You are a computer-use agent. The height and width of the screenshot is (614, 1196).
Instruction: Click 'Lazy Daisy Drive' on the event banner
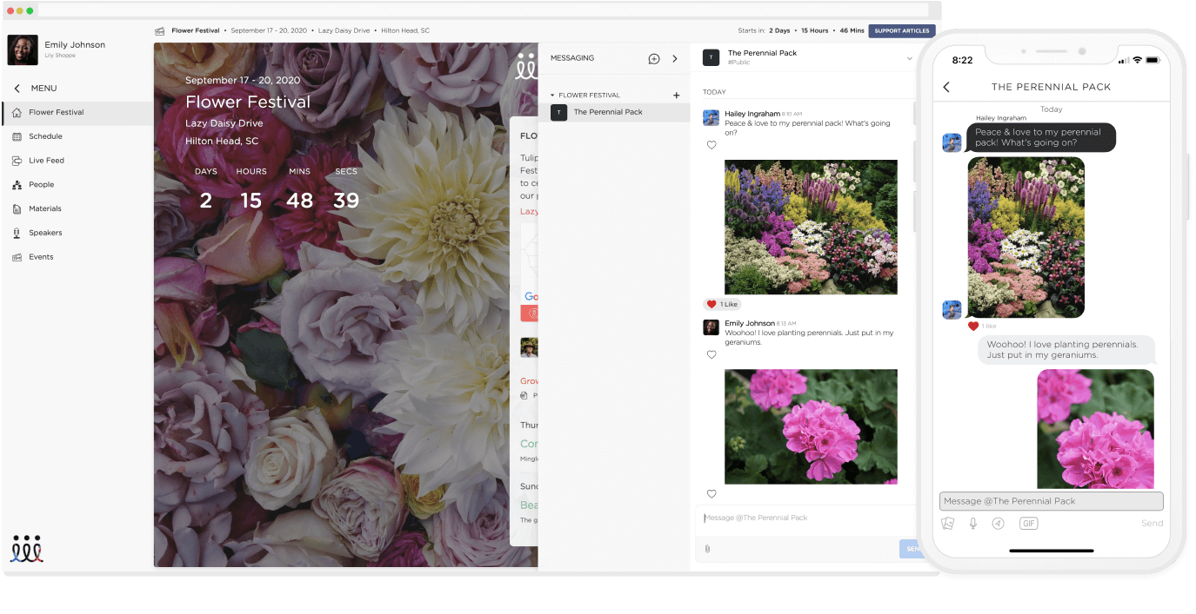tap(224, 123)
